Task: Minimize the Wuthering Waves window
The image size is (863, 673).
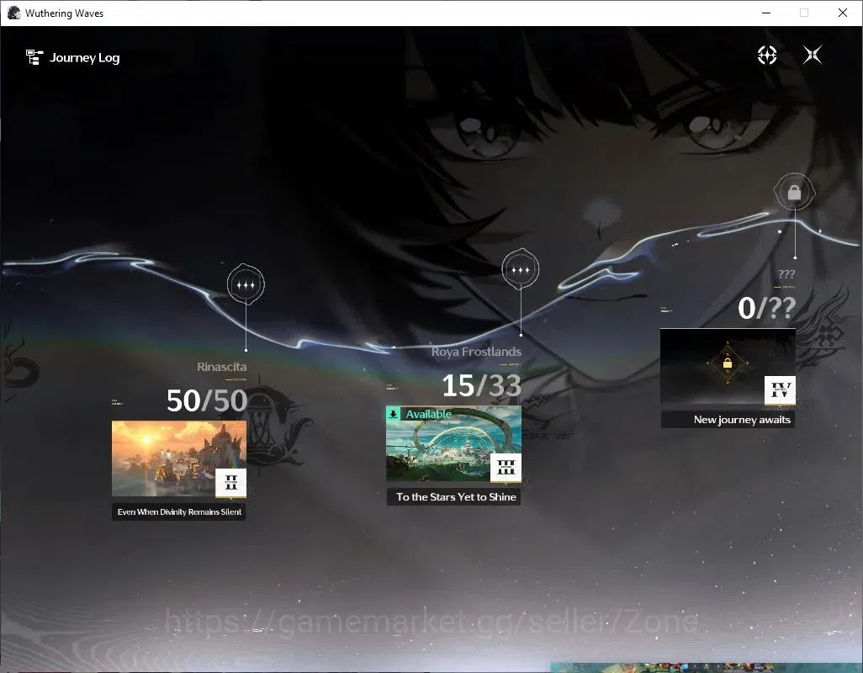Action: click(x=766, y=13)
